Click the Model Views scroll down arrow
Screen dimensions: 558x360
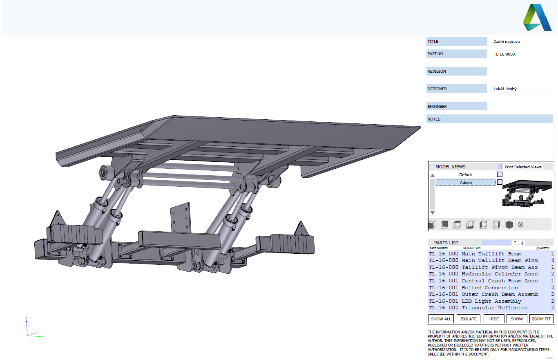click(433, 213)
